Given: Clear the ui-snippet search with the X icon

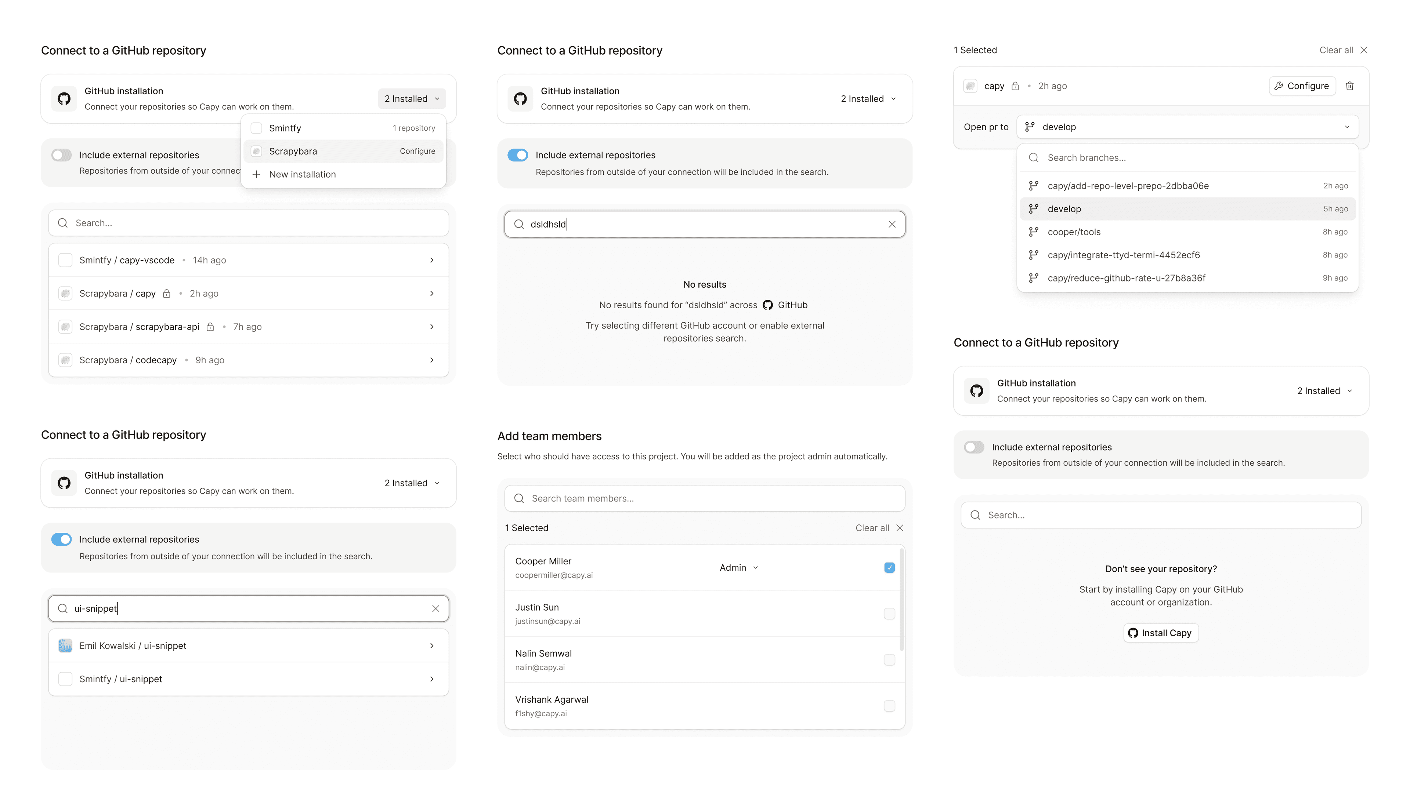Looking at the screenshot, I should click(435, 608).
